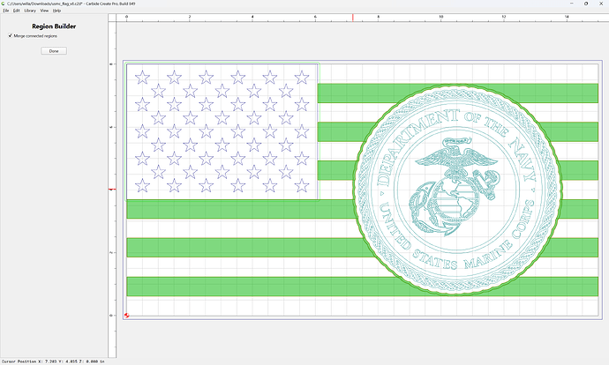Click the Cursor Position status bar text
The width and height of the screenshot is (609, 365).
(53, 361)
